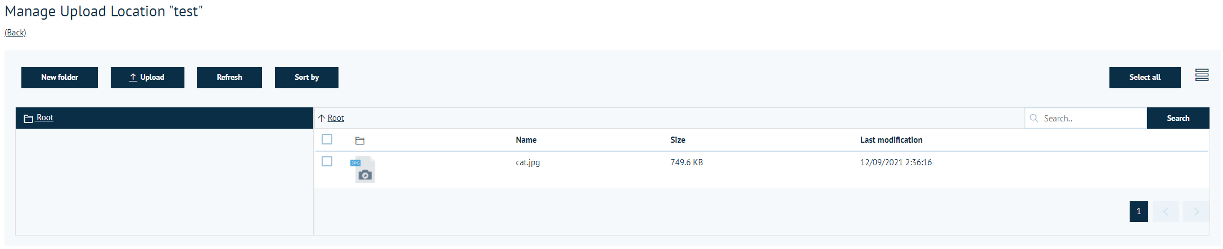The height and width of the screenshot is (249, 1223).
Task: Check the box for cat.jpg
Action: 327,161
